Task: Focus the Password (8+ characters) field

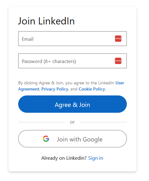Action: pos(72,61)
